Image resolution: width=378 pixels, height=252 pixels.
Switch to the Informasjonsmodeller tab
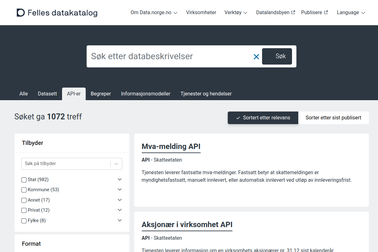(x=146, y=94)
